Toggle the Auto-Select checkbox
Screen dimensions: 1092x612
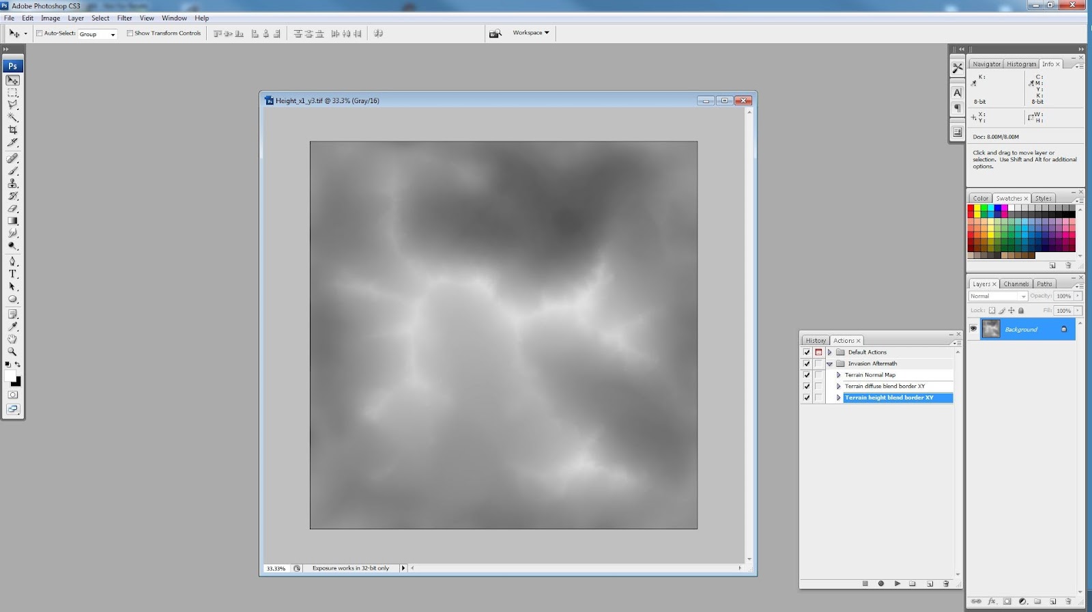[x=40, y=33]
